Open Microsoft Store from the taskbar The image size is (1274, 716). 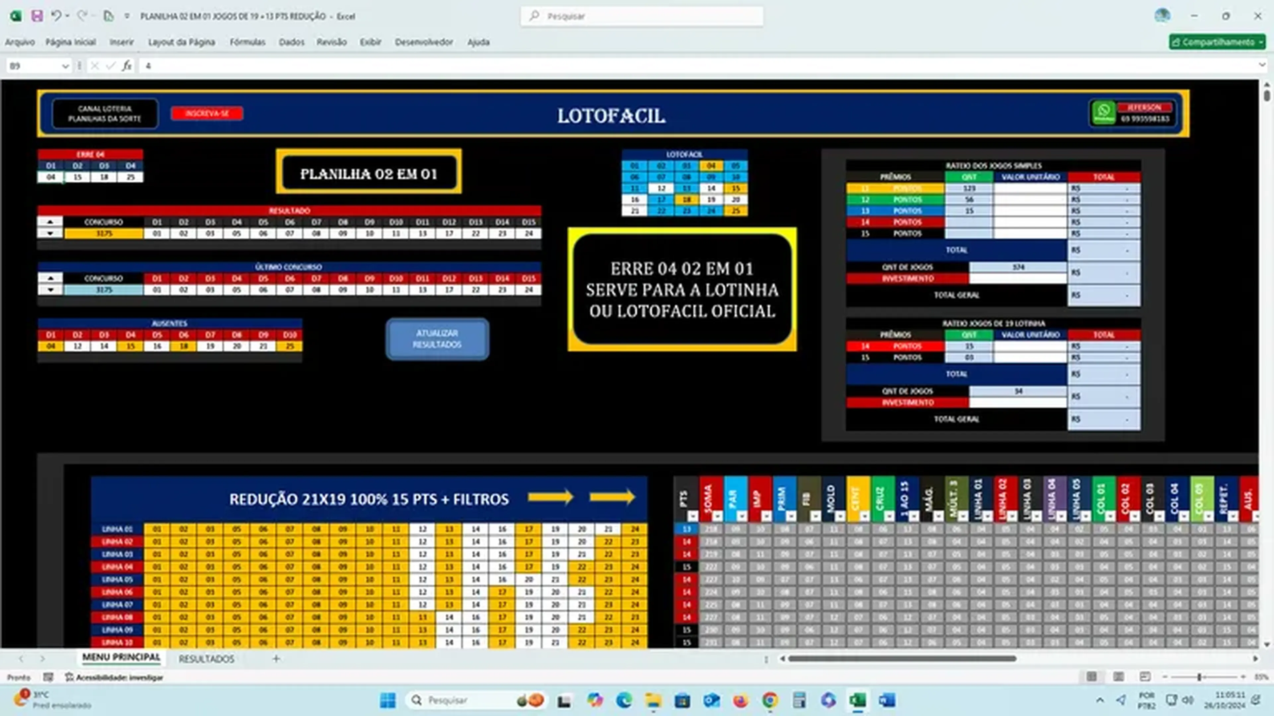[x=682, y=700]
